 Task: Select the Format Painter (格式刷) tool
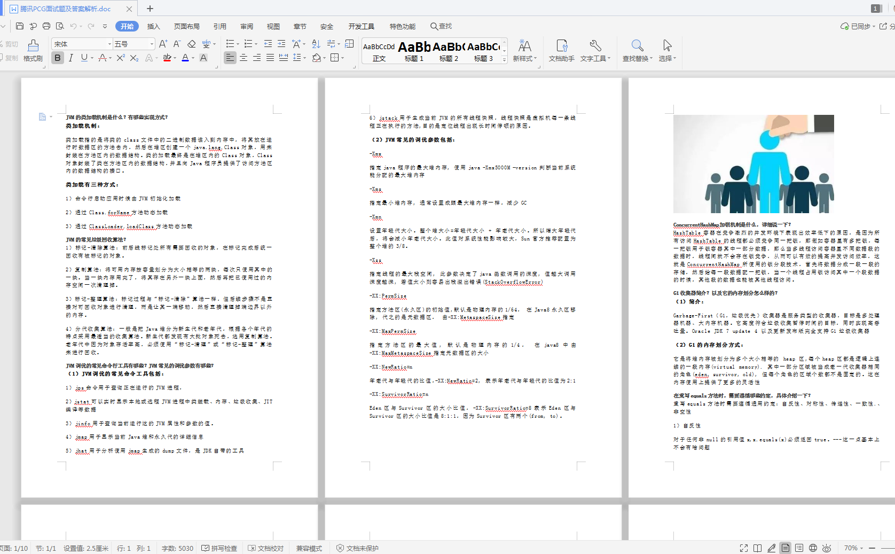coord(33,51)
